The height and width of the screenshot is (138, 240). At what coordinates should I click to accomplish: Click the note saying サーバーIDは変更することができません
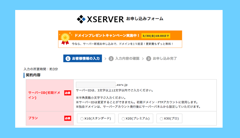137,102
